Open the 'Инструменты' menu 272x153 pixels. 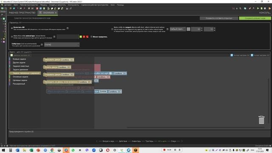74,5
